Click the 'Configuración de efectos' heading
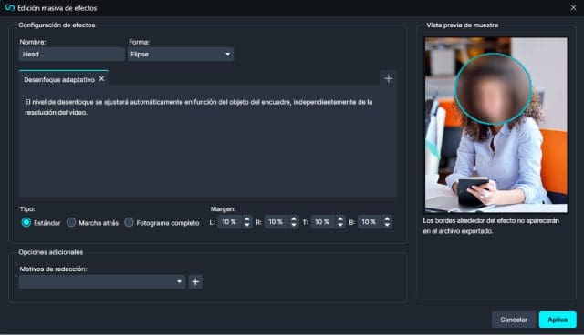The width and height of the screenshot is (584, 335). tap(57, 25)
